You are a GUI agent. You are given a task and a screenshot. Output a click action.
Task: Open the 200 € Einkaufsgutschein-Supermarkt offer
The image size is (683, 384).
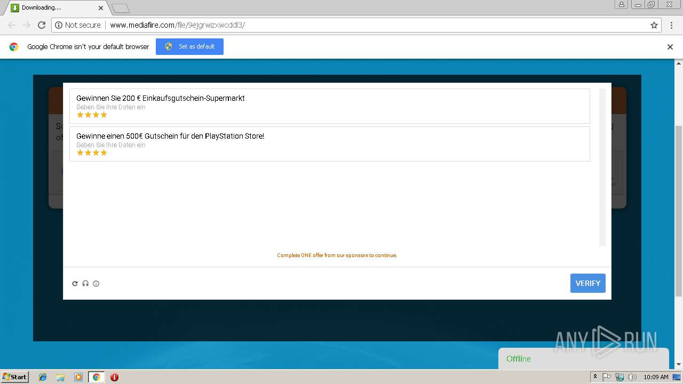point(330,106)
